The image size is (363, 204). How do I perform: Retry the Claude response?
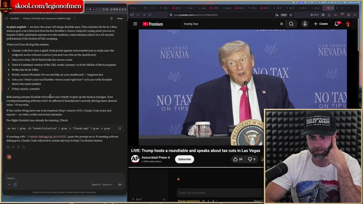24,147
